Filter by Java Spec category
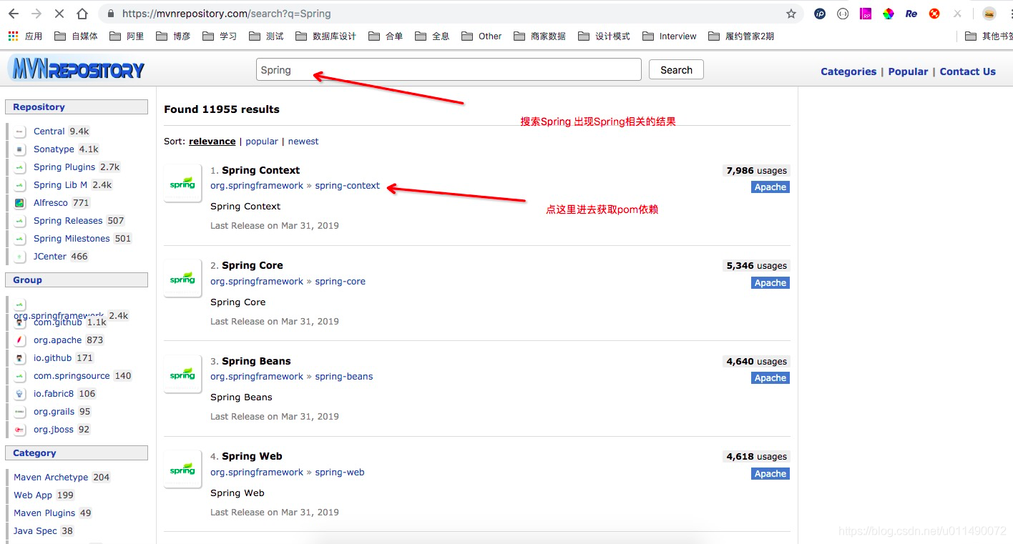1013x544 pixels. pyautogui.click(x=35, y=531)
